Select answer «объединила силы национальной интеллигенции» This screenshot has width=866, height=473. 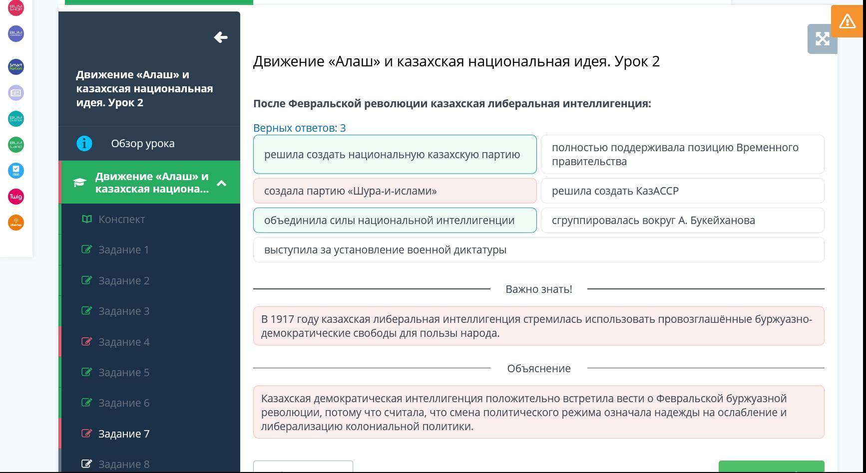click(395, 220)
